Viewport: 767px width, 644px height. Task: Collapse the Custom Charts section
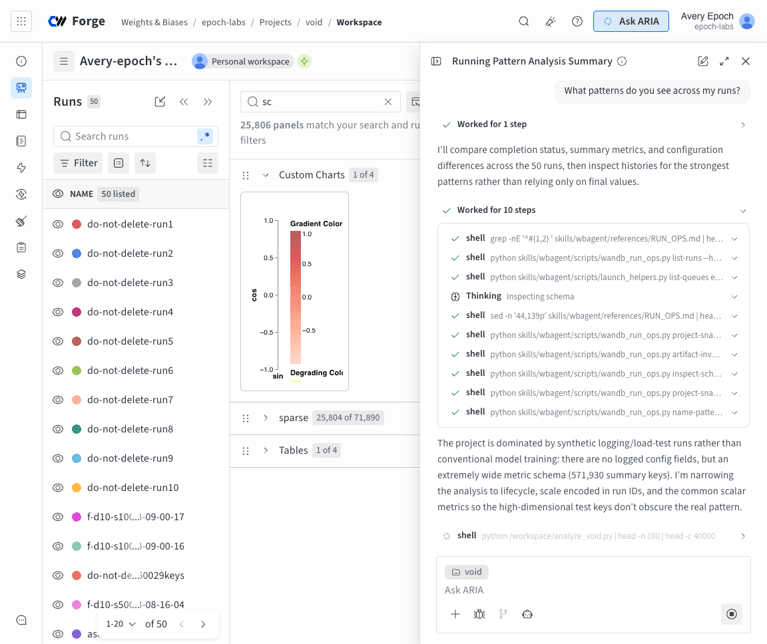[266, 175]
